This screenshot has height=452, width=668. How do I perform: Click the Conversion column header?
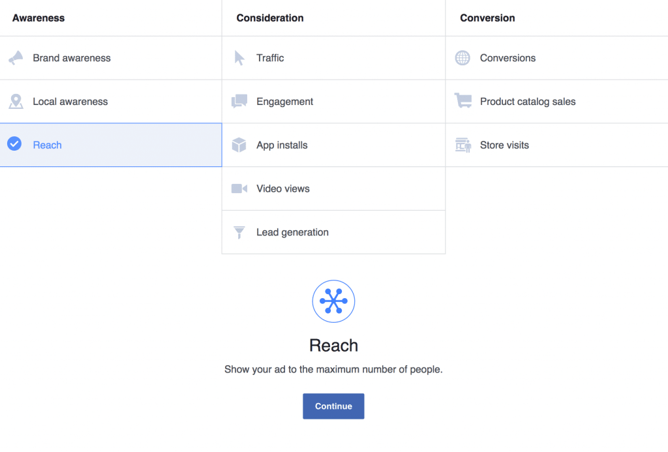click(x=487, y=18)
